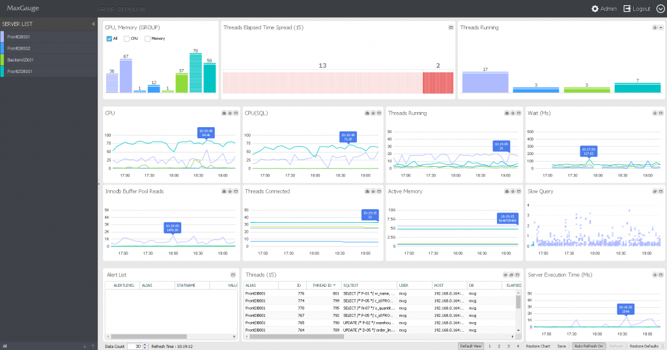The width and height of the screenshot is (667, 350).
Task: Maximize the Server Execution Time panel
Action: coord(660,275)
